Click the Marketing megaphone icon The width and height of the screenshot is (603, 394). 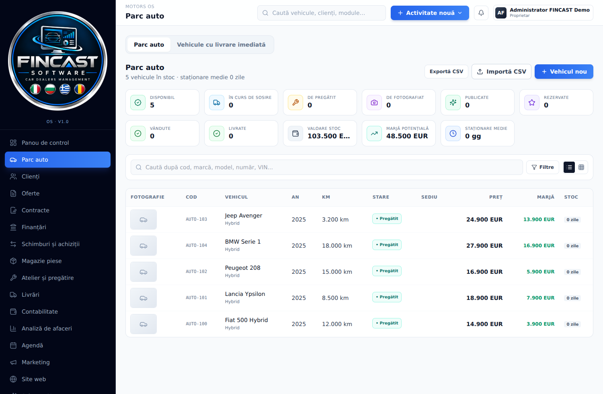tap(13, 362)
